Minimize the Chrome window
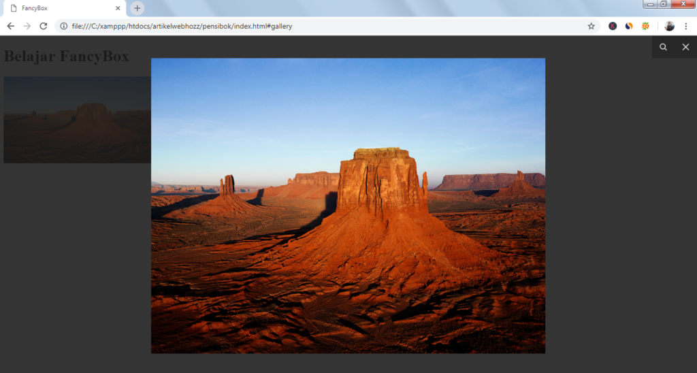This screenshot has height=373, width=697. coord(651,4)
